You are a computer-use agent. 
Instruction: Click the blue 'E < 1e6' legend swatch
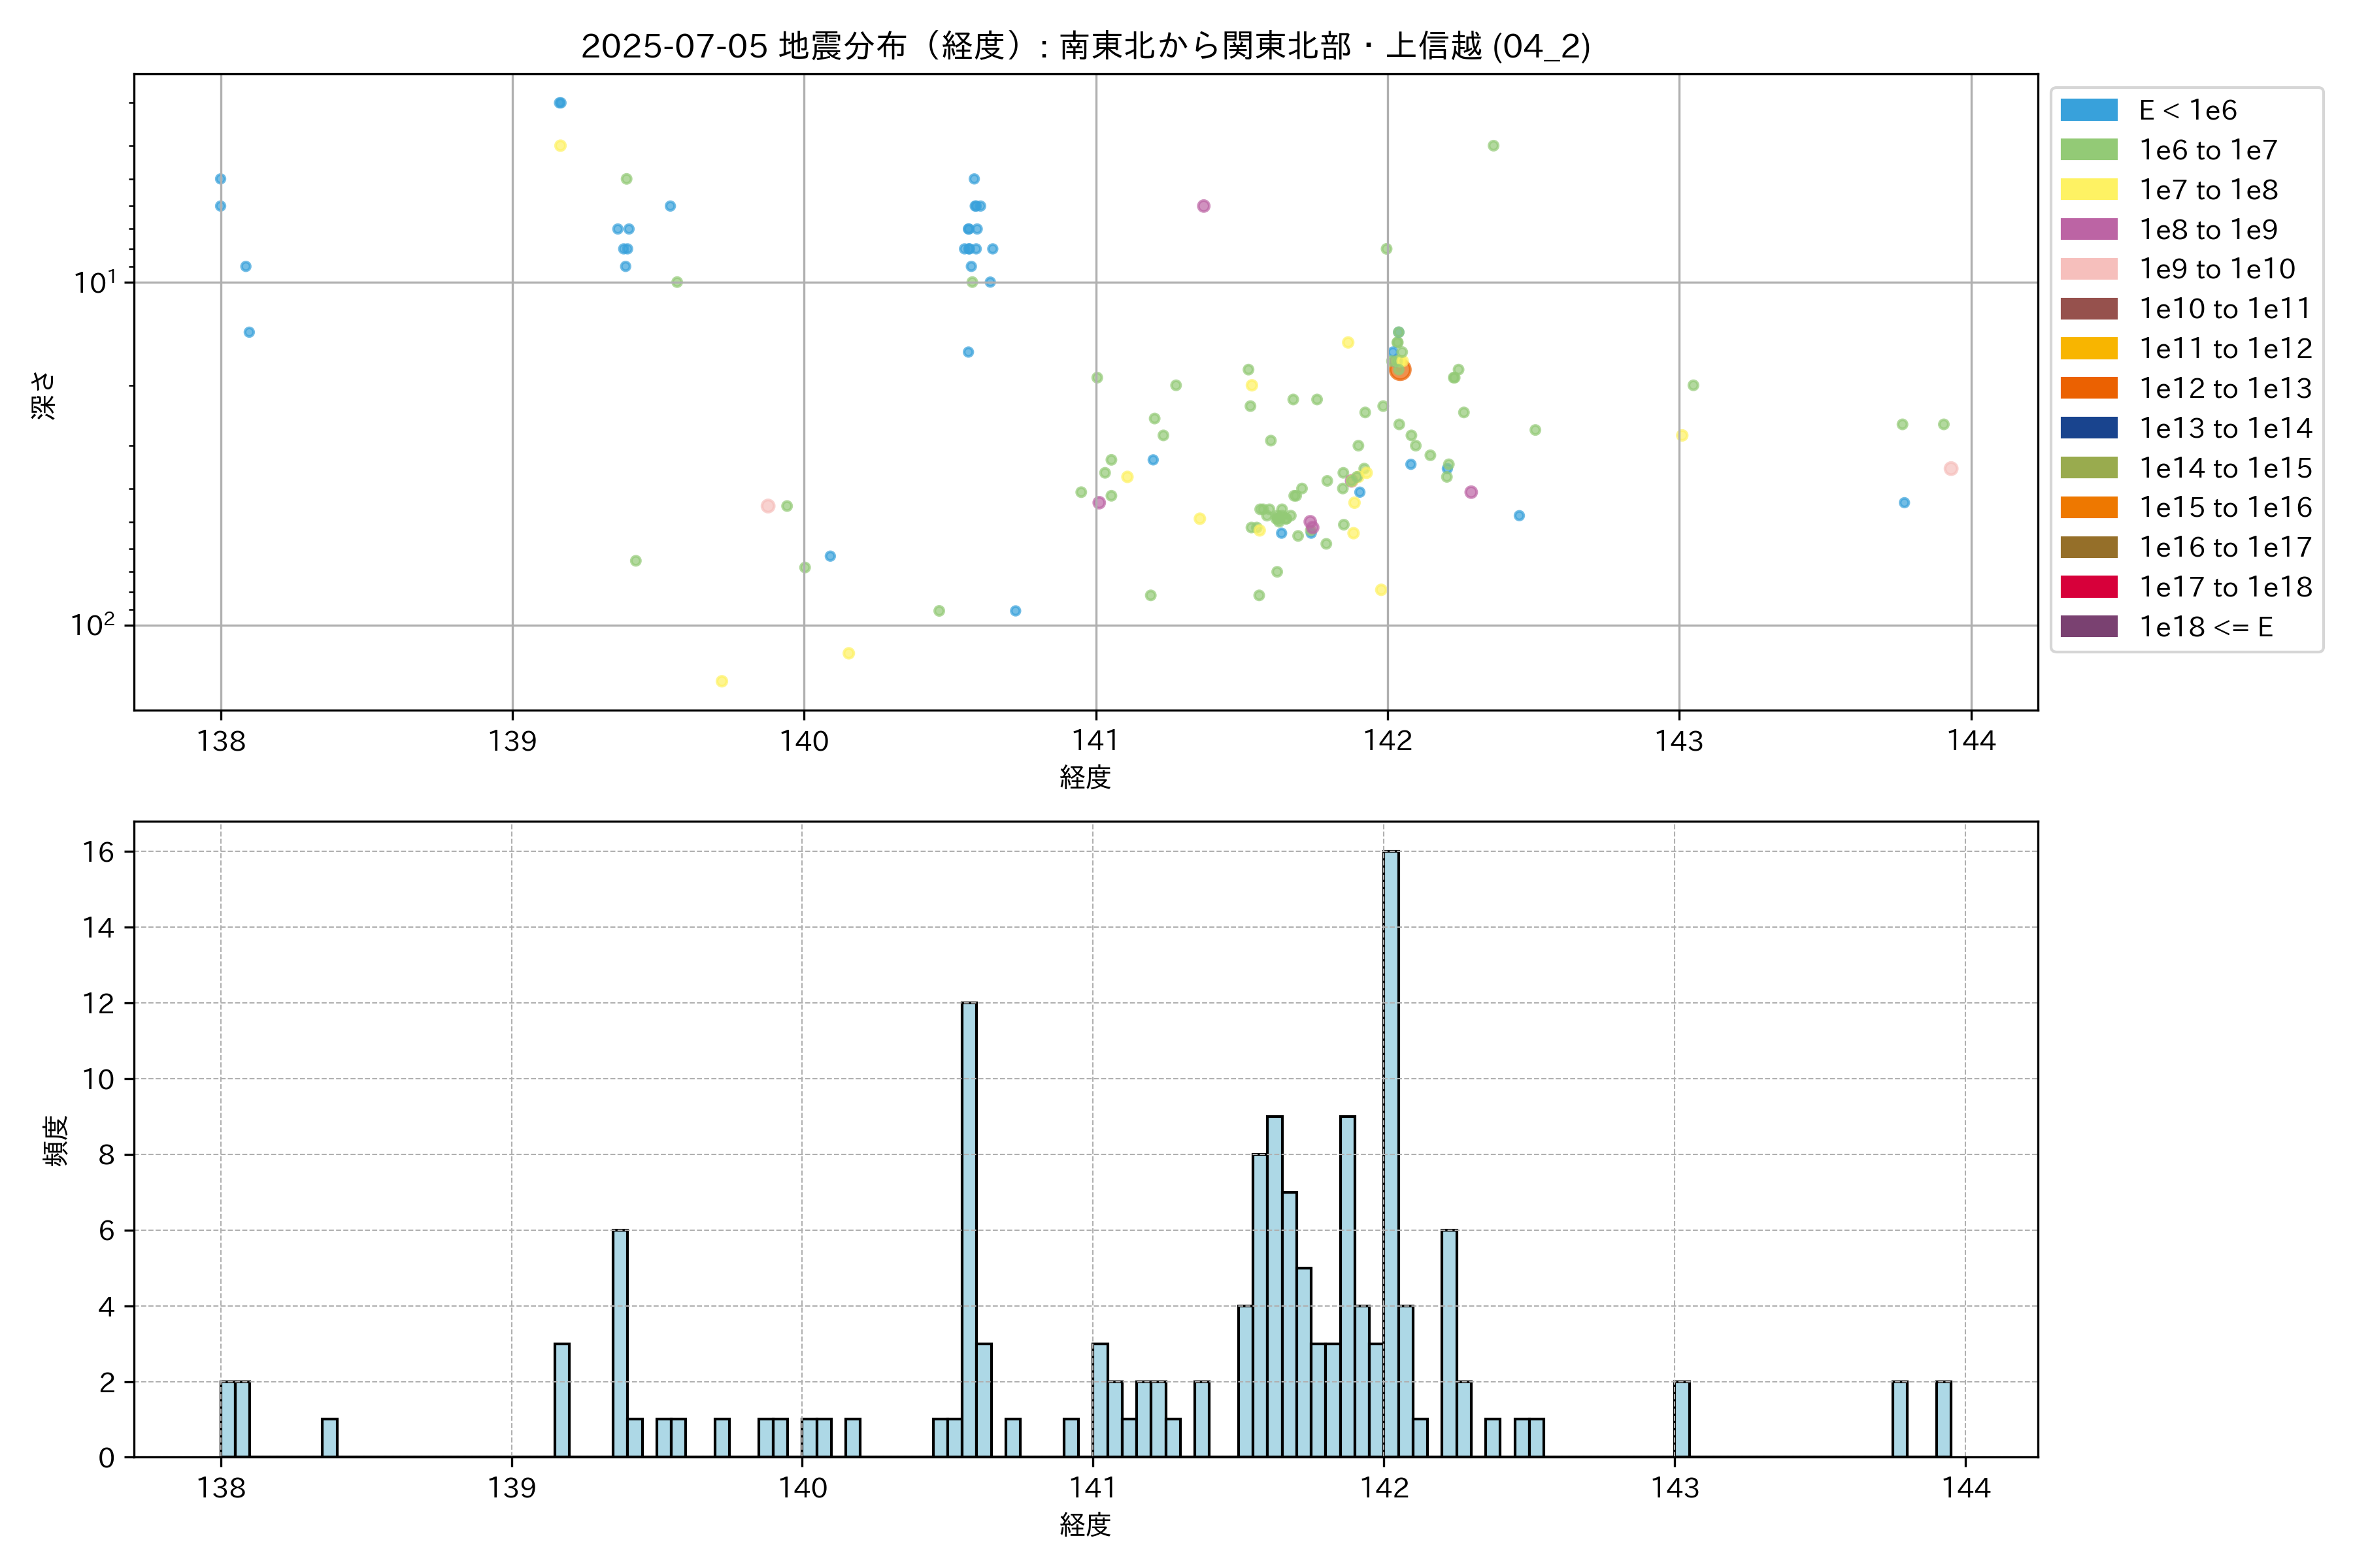point(2088,110)
